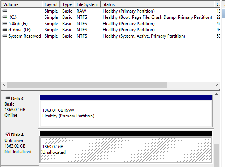The width and height of the screenshot is (225, 167).
Task: Select the 1863.01 GB RAW partition block
Action: (x=126, y=113)
